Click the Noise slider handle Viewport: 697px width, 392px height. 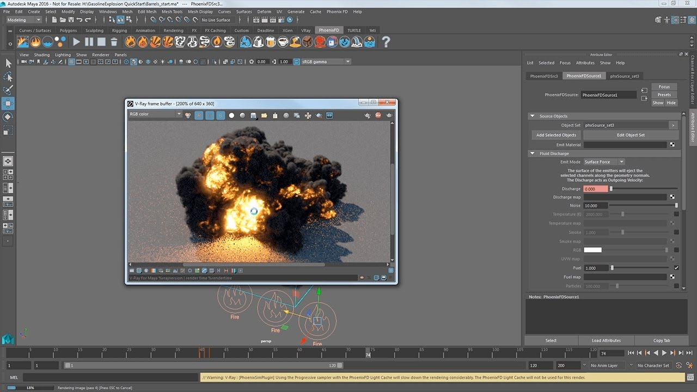[676, 205]
